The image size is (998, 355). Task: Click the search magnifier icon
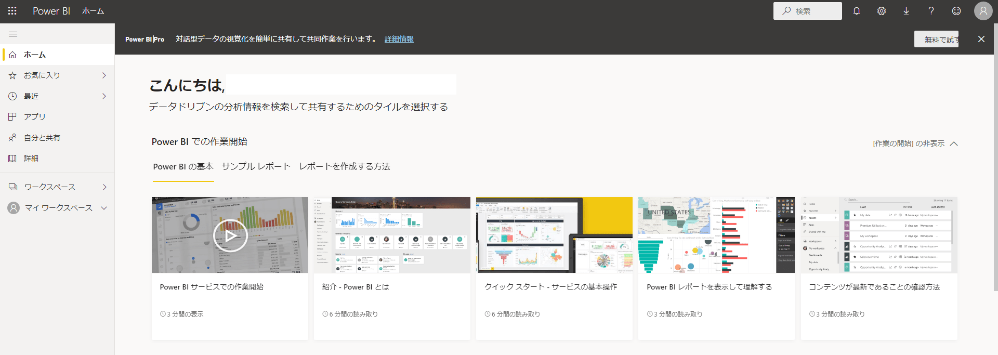pos(787,11)
